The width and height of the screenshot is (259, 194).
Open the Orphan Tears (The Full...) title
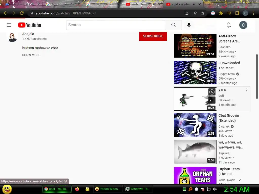click(229, 172)
